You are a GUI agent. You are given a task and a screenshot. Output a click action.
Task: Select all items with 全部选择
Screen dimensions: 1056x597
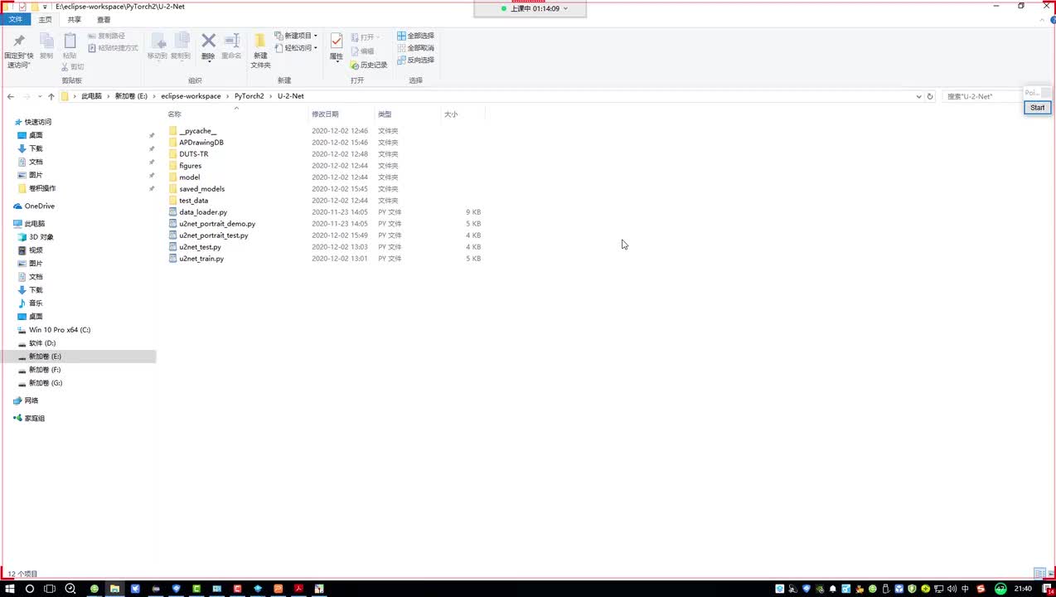(x=415, y=36)
